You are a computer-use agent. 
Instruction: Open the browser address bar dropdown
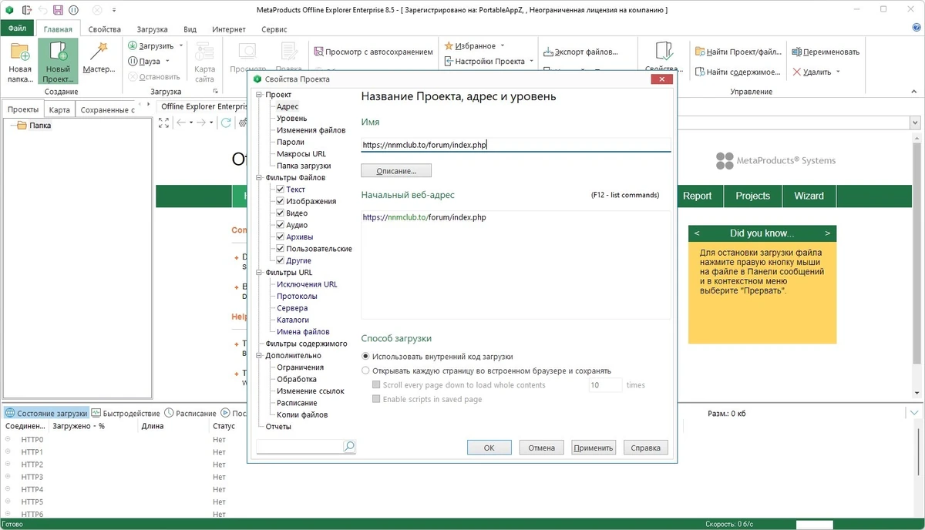915,123
